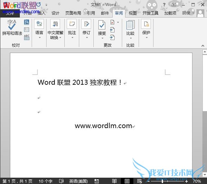Image resolution: width=207 pixels, height=184 pixels.
Task: Click the ABC 123 word count icon
Action: click(x=27, y=37)
